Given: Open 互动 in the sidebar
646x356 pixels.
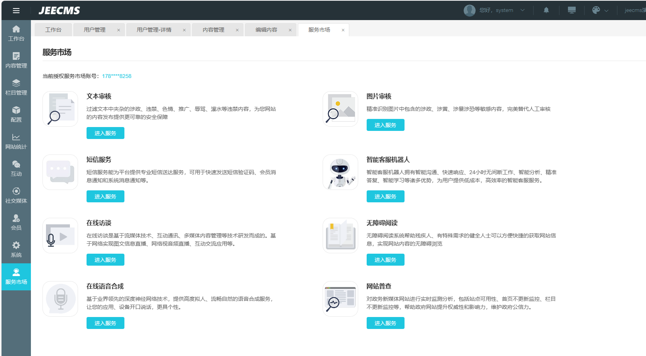Looking at the screenshot, I should coord(16,168).
